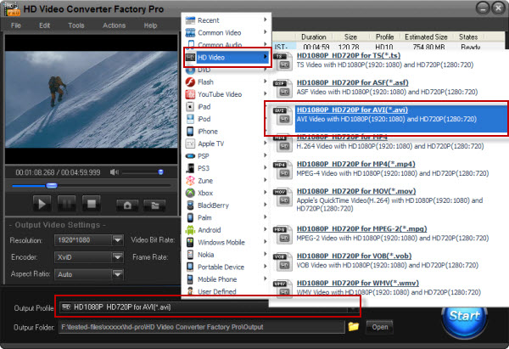
Task: Click the Apple TV category icon
Action: tap(190, 144)
